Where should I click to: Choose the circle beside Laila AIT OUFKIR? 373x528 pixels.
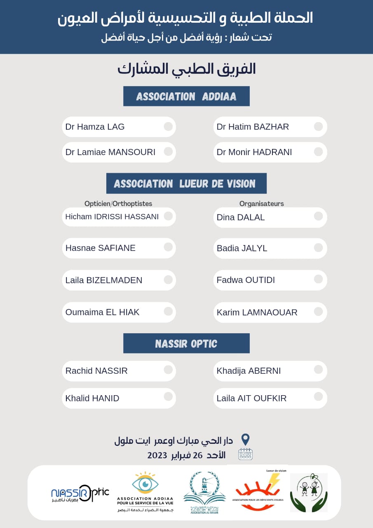[x=318, y=397]
